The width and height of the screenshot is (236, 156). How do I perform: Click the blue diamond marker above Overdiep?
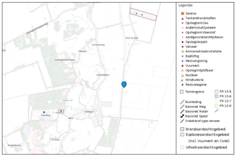click(x=44, y=112)
